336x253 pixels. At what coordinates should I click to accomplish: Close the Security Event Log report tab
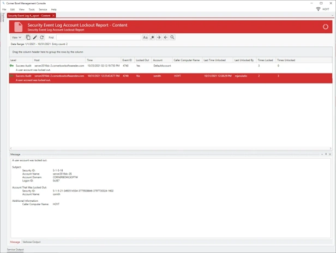pyautogui.click(x=53, y=16)
